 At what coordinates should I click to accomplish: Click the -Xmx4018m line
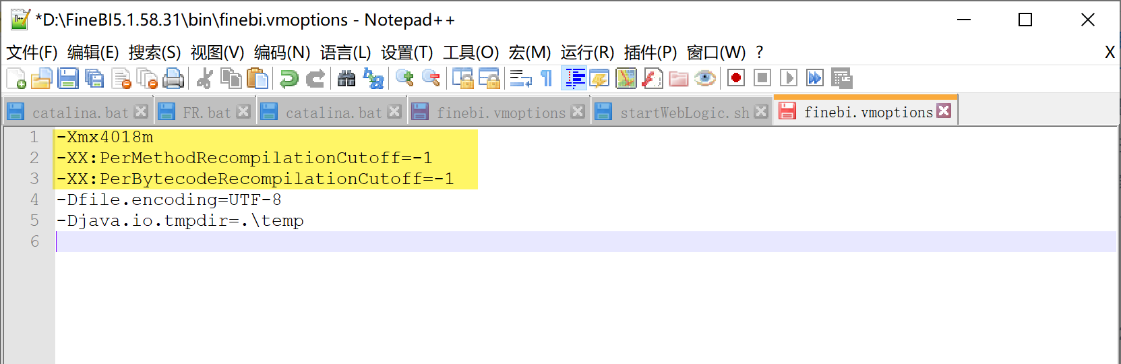point(104,137)
